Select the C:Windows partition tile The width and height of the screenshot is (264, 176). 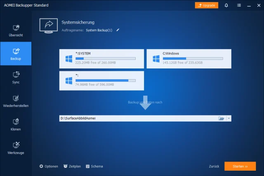coord(189,59)
